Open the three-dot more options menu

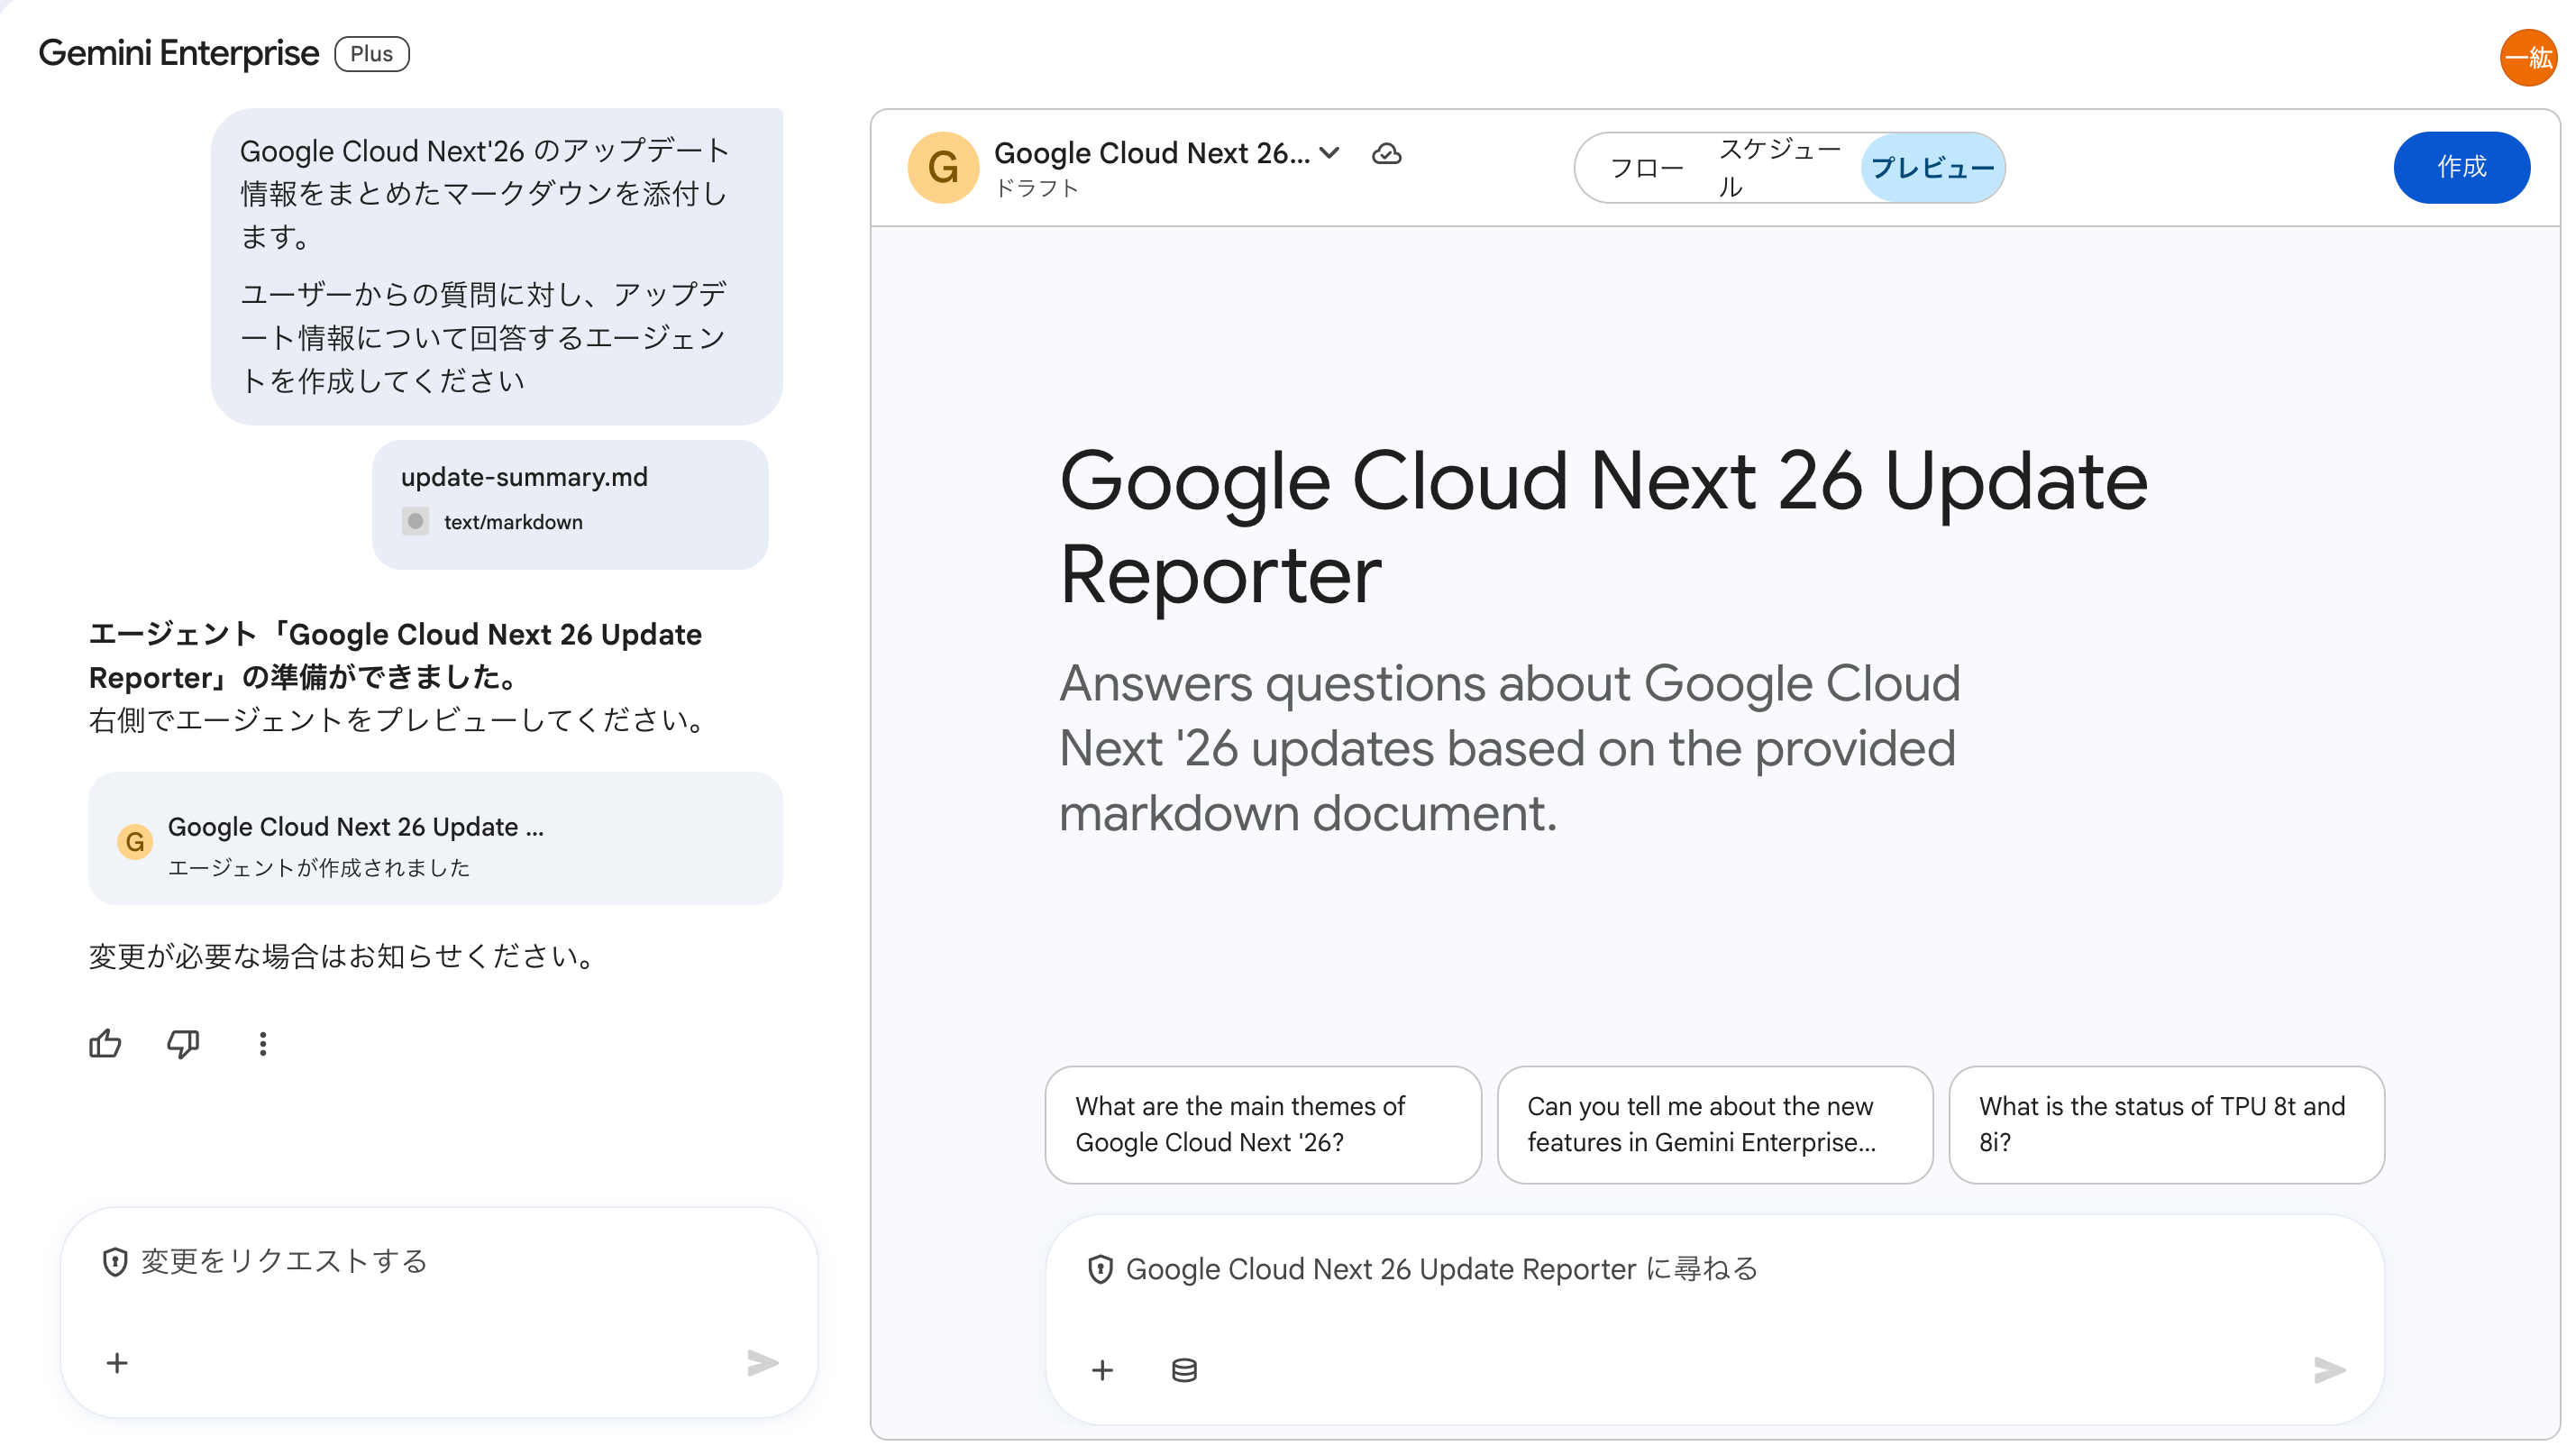263,1044
